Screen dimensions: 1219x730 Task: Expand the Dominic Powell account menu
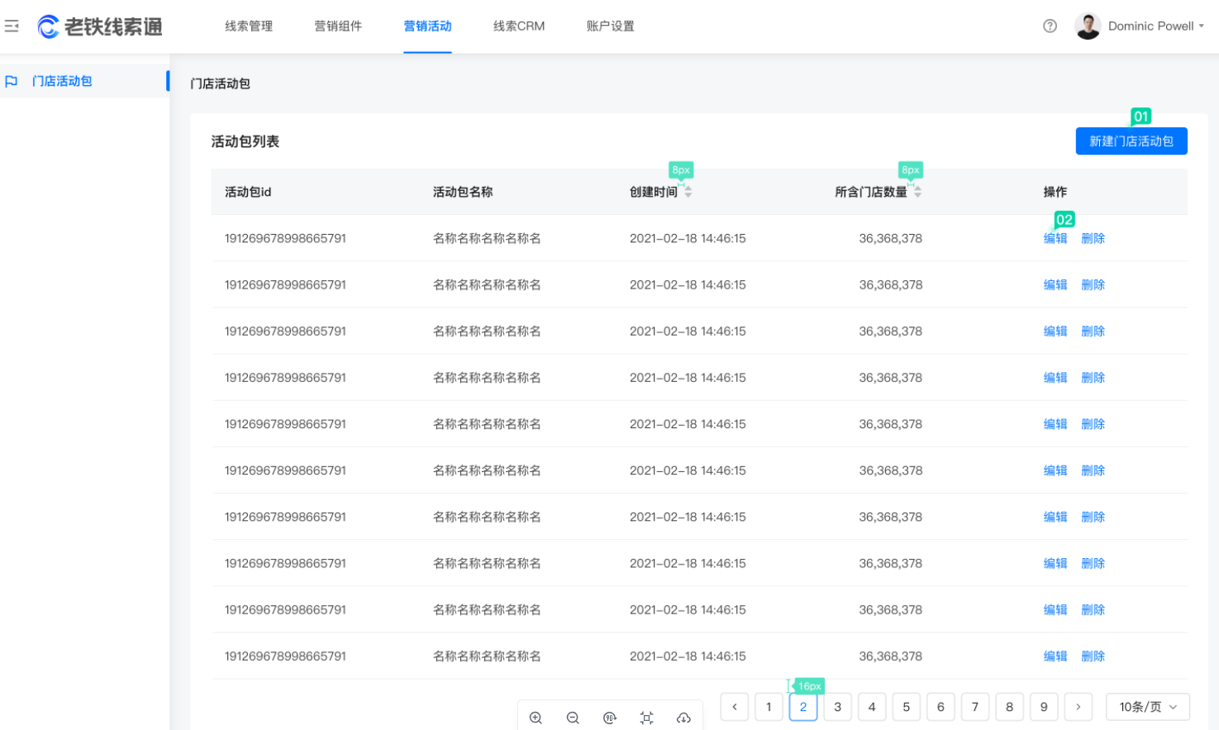tap(1155, 26)
